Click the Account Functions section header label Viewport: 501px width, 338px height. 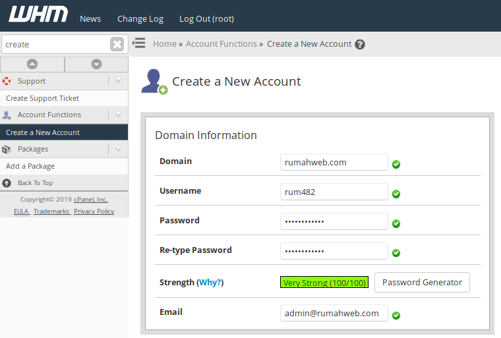click(x=49, y=115)
